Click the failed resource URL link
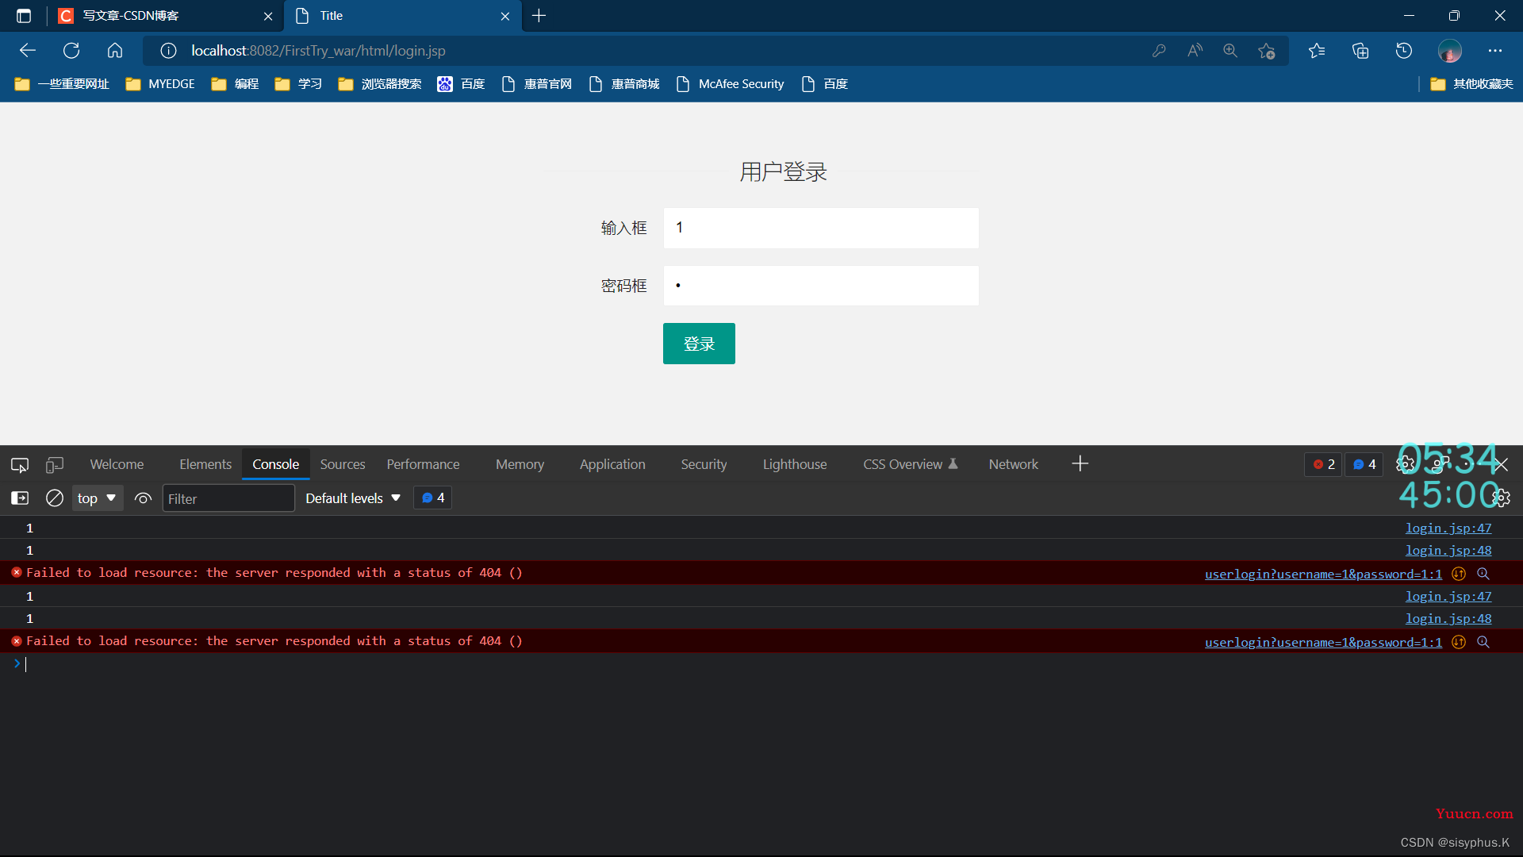This screenshot has height=857, width=1523. pos(1323,574)
